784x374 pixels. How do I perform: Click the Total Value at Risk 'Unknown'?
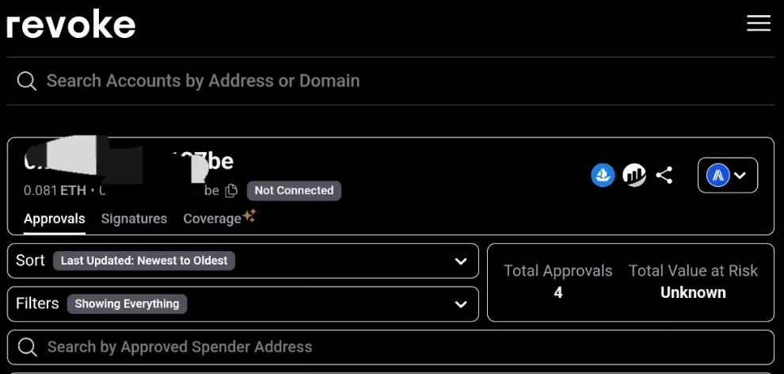[693, 292]
